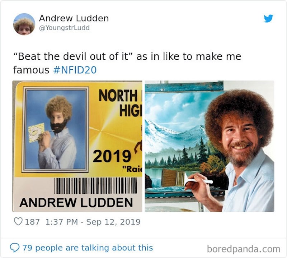Open the @YoungstrLudd handle
Viewport: 287px width, 258px height.
tap(64, 28)
